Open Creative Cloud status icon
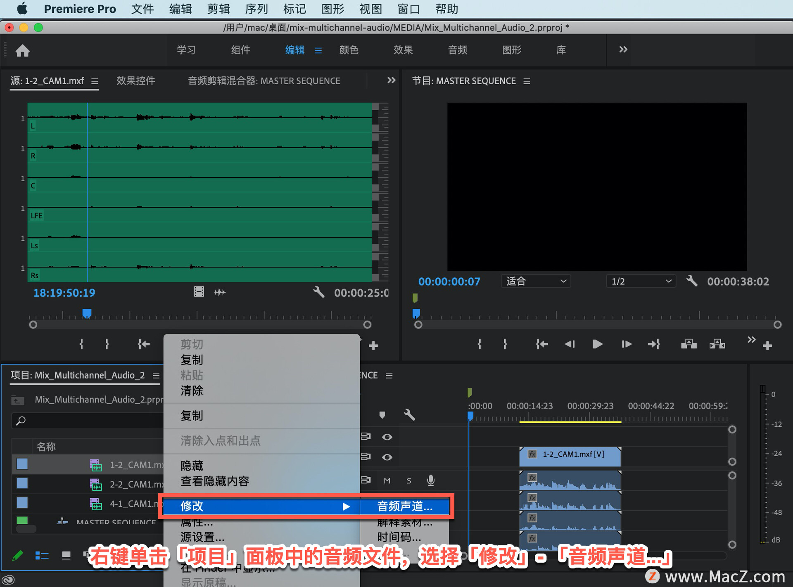The width and height of the screenshot is (793, 587). [8, 580]
